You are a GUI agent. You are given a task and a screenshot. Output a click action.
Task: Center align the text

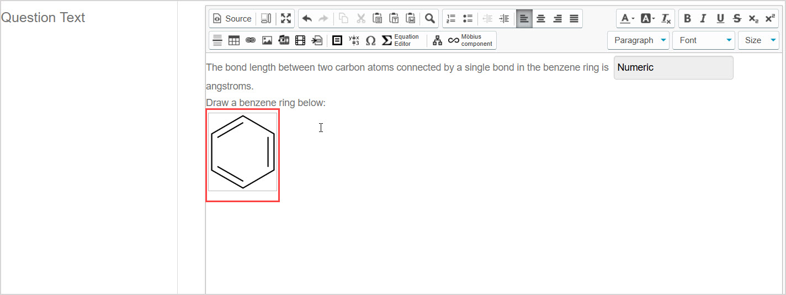[x=541, y=18]
